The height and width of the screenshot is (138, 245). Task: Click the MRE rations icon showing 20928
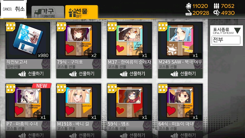pos(188,13)
